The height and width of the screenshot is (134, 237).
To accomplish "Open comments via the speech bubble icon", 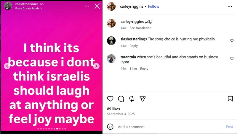I will pos(121,99).
